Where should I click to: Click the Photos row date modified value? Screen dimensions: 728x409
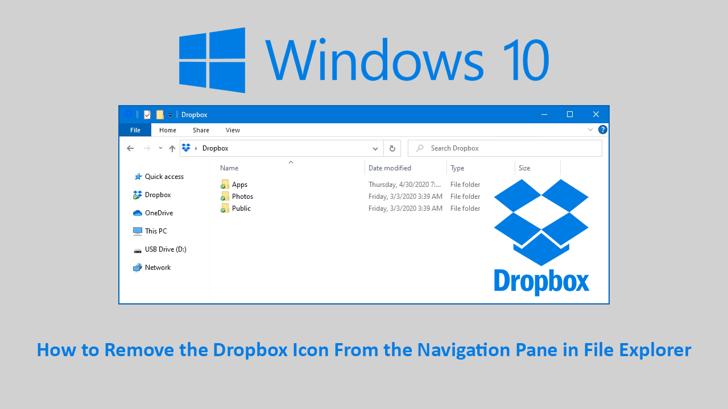[x=406, y=197]
